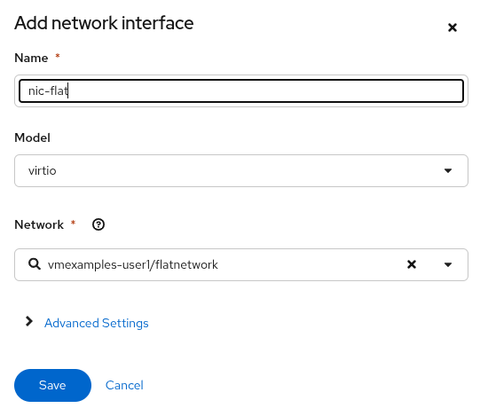The width and height of the screenshot is (480, 416).
Task: Click the Network help question mark icon
Action: point(98,224)
